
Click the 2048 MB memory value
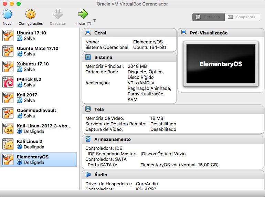[x=137, y=66]
